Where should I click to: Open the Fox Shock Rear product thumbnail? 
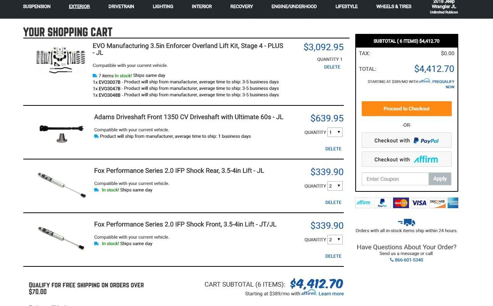click(61, 185)
